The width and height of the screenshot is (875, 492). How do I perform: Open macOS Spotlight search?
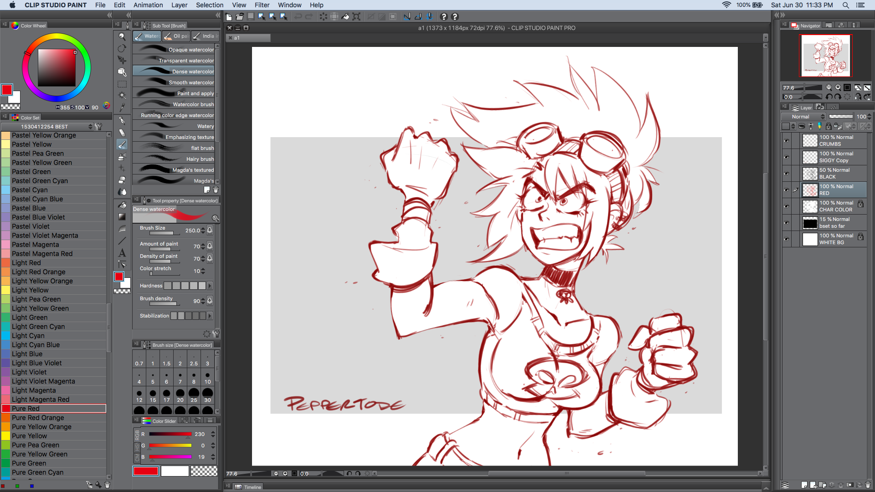845,5
